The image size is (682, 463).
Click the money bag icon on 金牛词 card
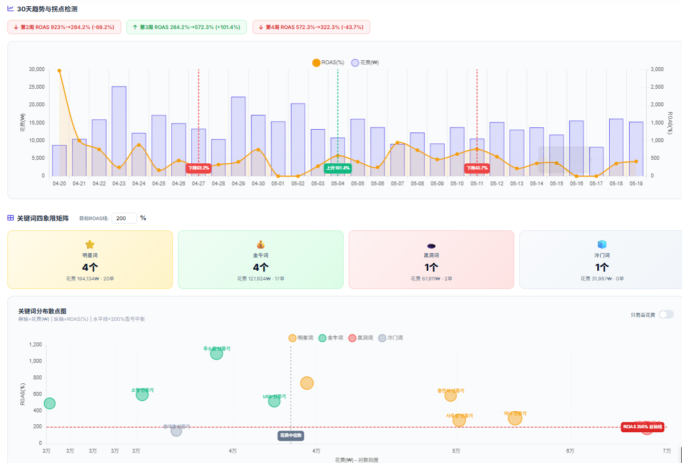(261, 245)
